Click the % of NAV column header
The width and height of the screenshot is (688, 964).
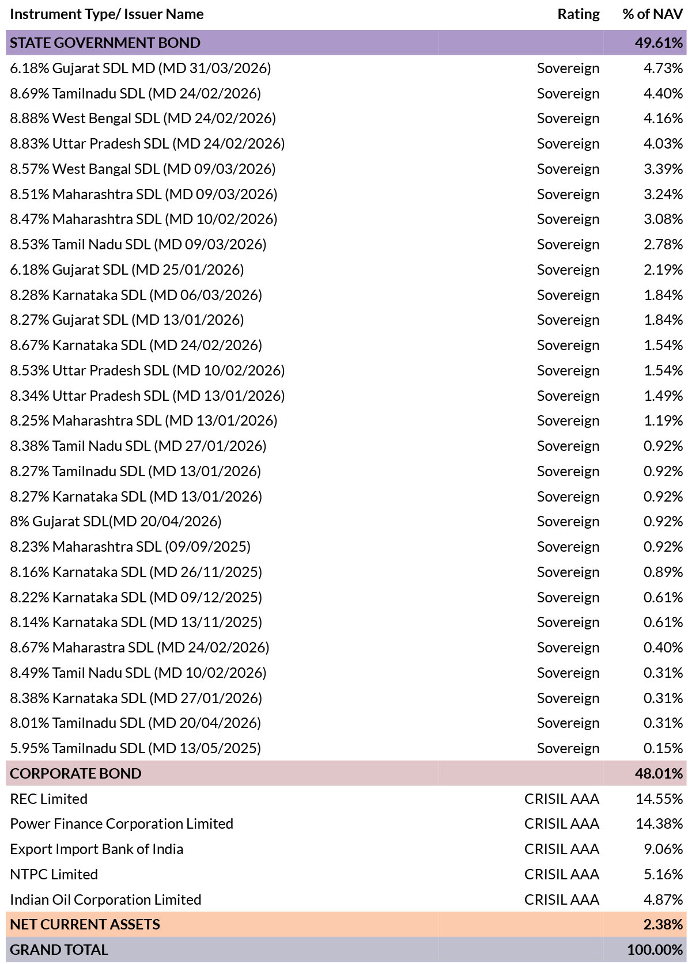click(x=652, y=14)
